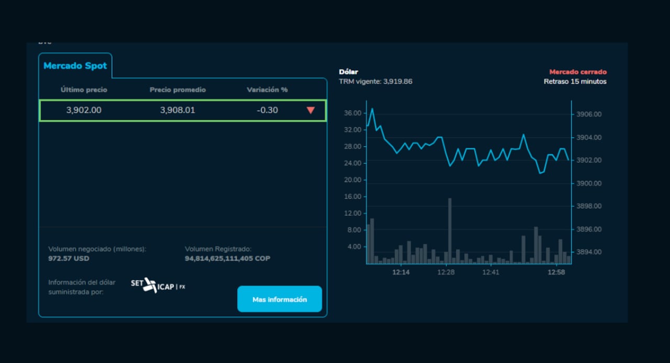The width and height of the screenshot is (670, 363).
Task: Click the Último precio column header
Action: pyautogui.click(x=83, y=90)
